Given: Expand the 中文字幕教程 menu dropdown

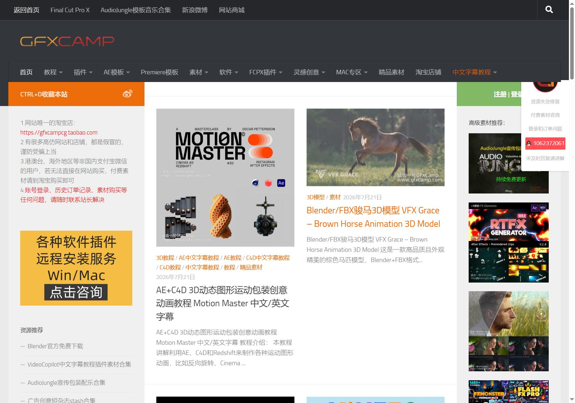Looking at the screenshot, I should 474,72.
